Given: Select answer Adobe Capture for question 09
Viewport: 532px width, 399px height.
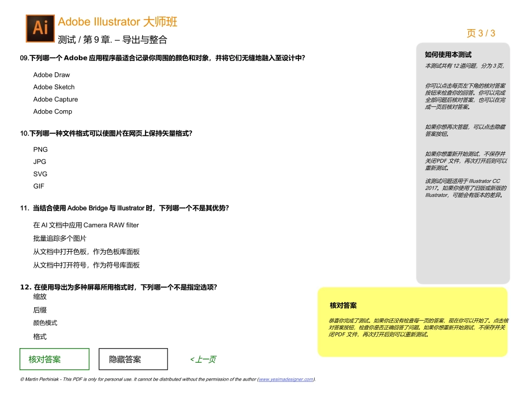Looking at the screenshot, I should point(56,99).
